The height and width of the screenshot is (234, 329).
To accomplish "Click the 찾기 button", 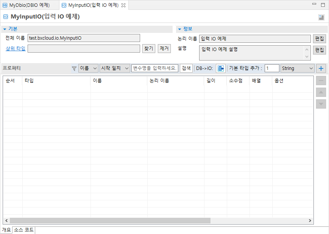I will (x=148, y=48).
